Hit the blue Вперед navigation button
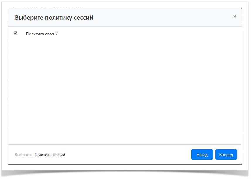 [x=226, y=155]
